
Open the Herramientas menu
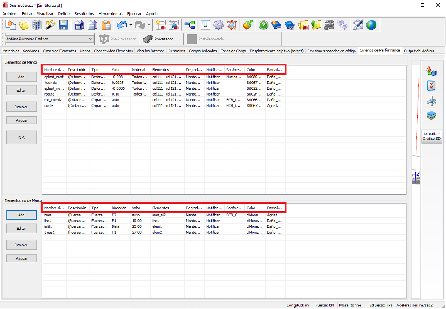coord(110,13)
